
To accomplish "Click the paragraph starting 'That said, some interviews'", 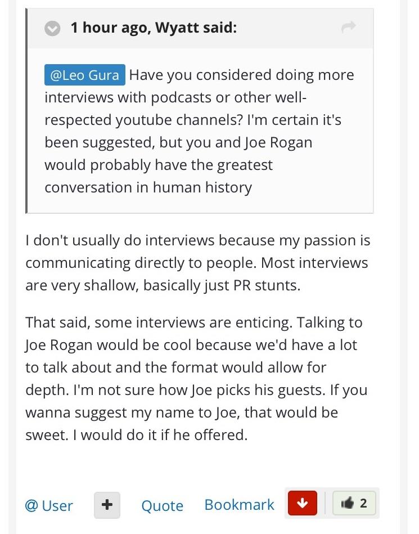I will point(196,378).
